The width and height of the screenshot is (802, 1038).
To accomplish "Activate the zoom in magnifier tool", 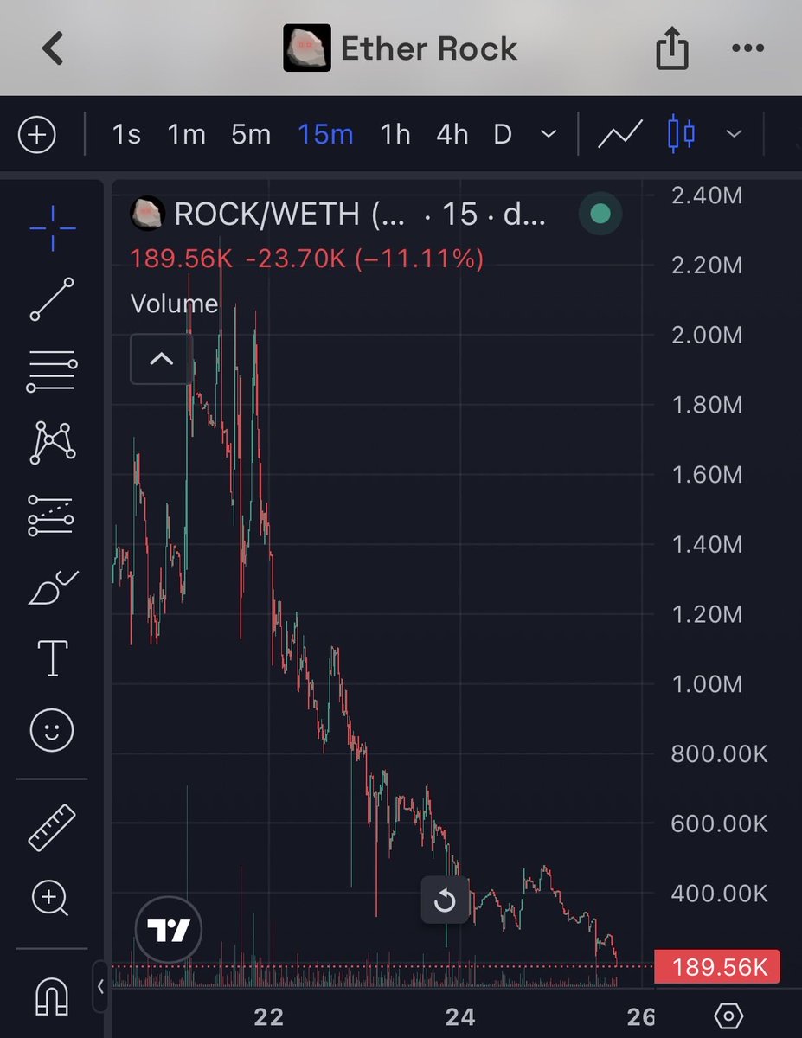I will pyautogui.click(x=51, y=900).
